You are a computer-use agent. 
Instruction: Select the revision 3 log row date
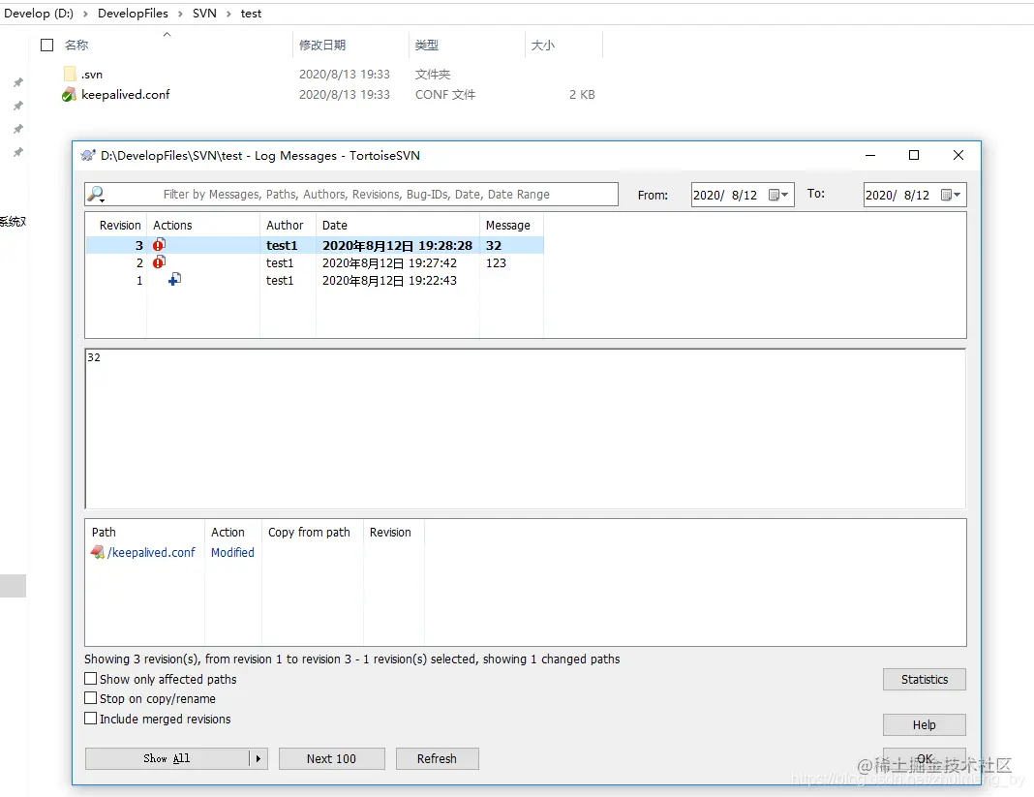397,245
